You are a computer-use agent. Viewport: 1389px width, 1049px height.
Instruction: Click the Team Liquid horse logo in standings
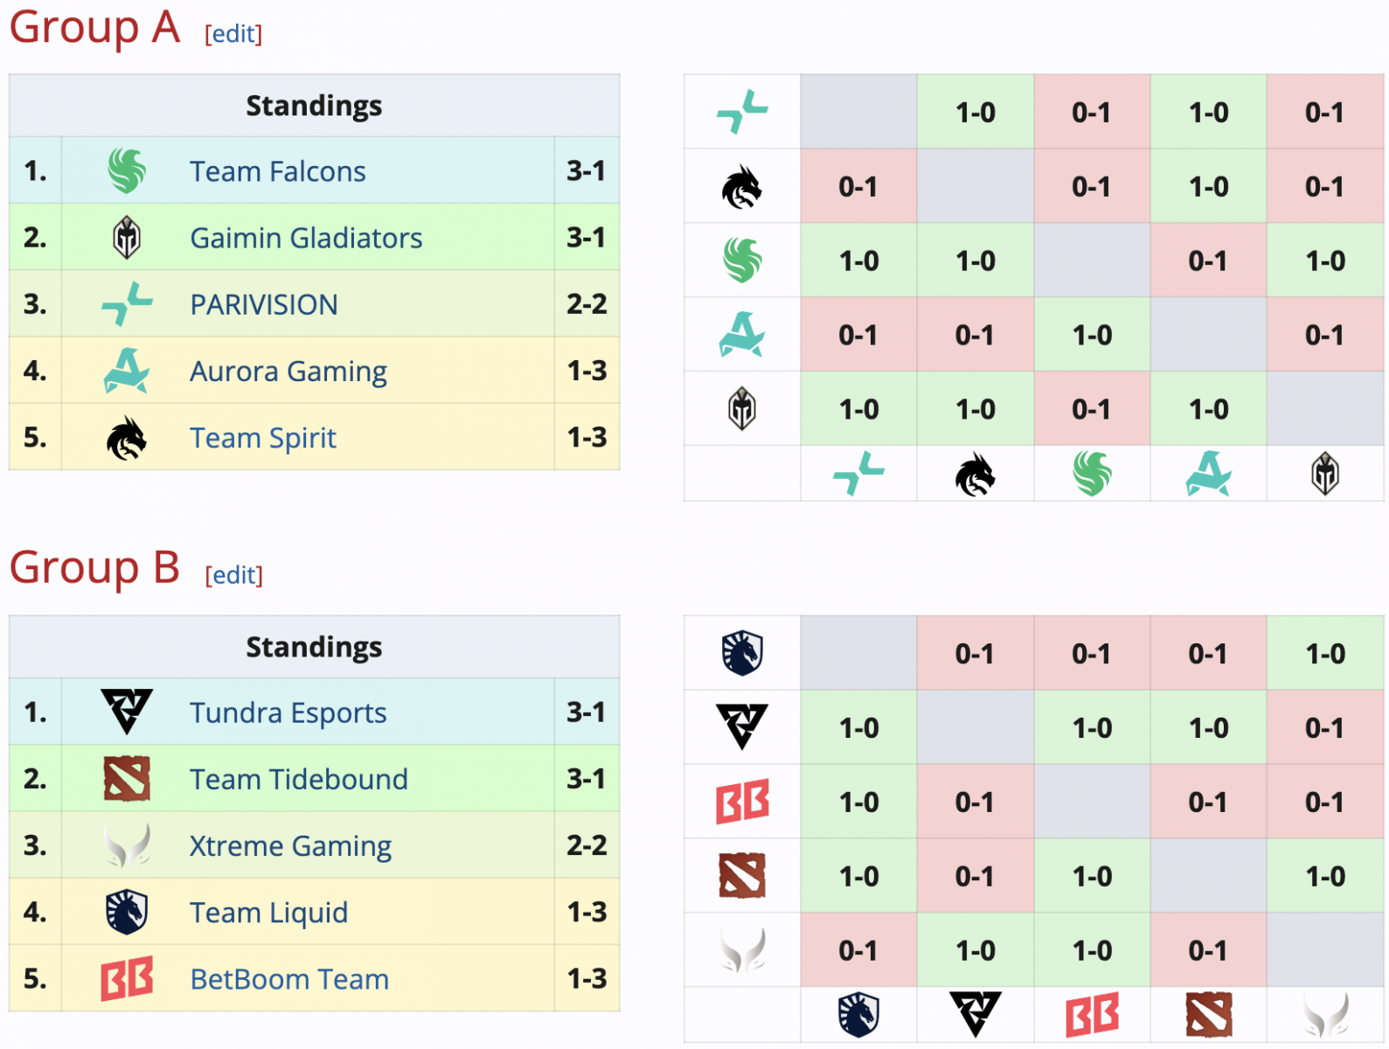click(127, 912)
